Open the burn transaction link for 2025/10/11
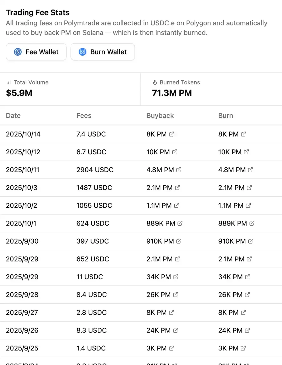282x365 pixels. click(250, 170)
